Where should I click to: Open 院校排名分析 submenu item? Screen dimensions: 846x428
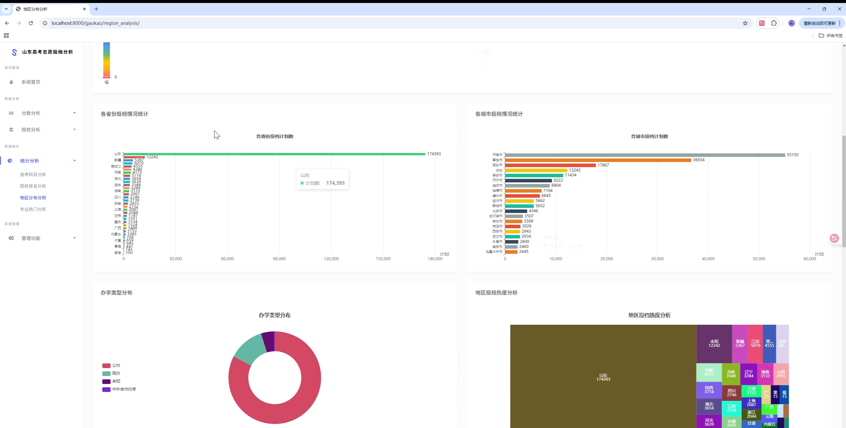pyautogui.click(x=33, y=186)
